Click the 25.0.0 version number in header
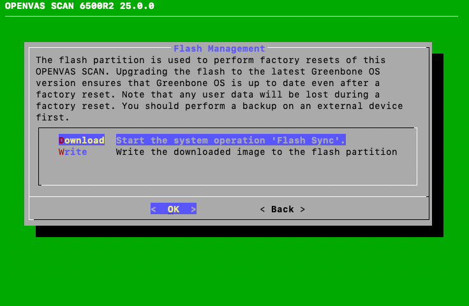469x306 pixels. click(137, 6)
